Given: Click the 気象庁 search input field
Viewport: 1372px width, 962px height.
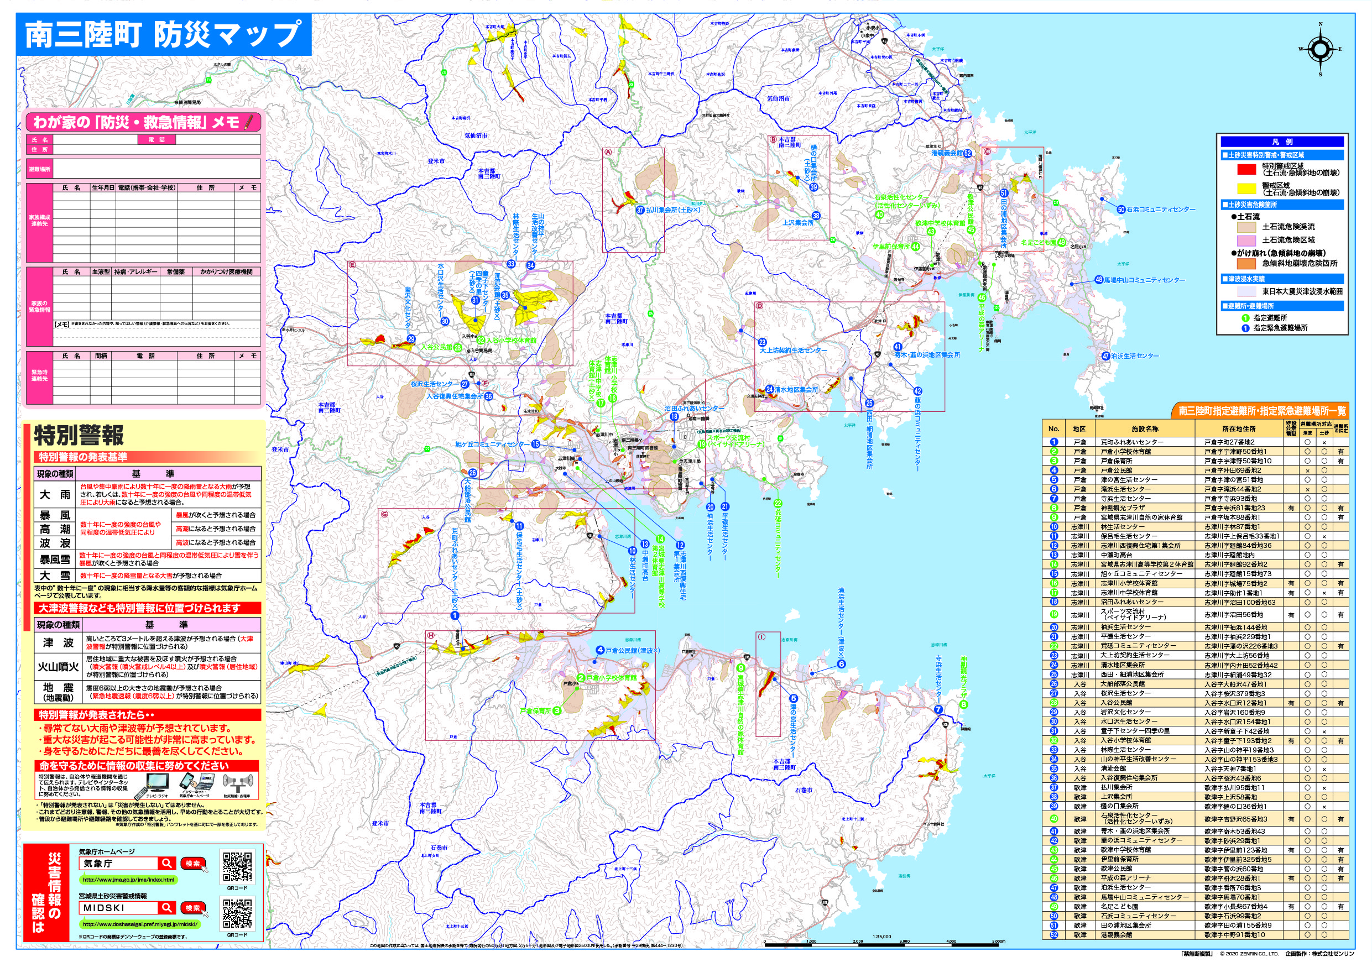Looking at the screenshot, I should point(118,863).
